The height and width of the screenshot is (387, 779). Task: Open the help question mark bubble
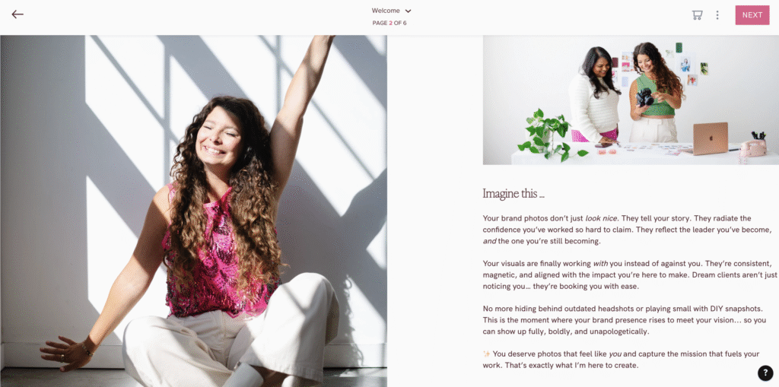pos(765,373)
